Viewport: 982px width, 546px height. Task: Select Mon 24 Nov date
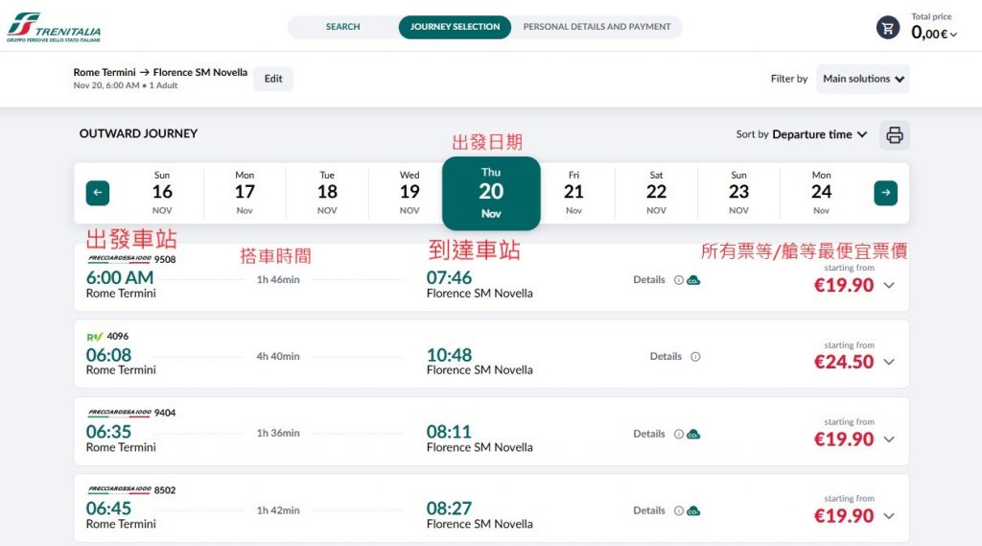click(x=822, y=193)
